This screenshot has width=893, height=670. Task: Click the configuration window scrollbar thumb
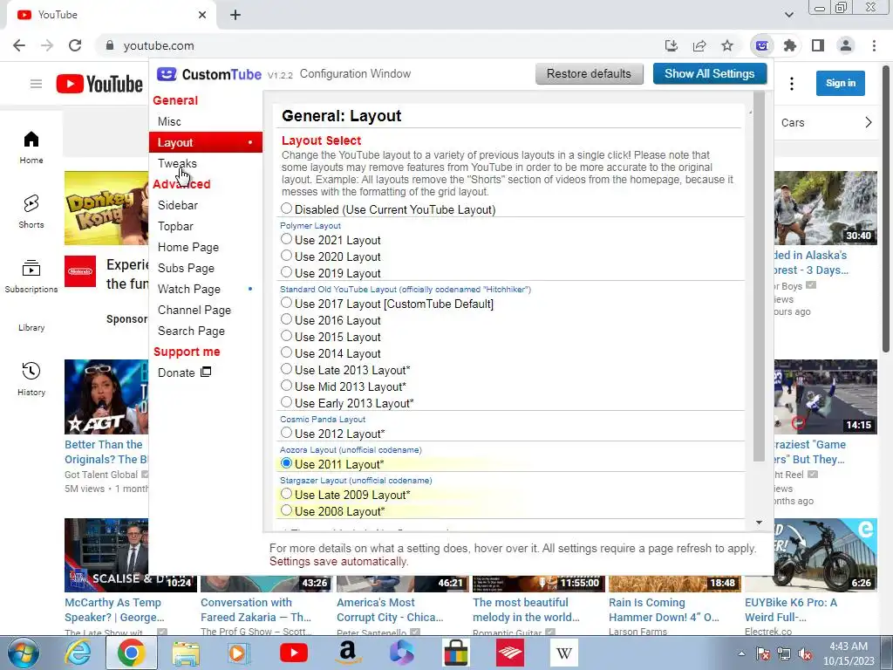click(x=759, y=277)
